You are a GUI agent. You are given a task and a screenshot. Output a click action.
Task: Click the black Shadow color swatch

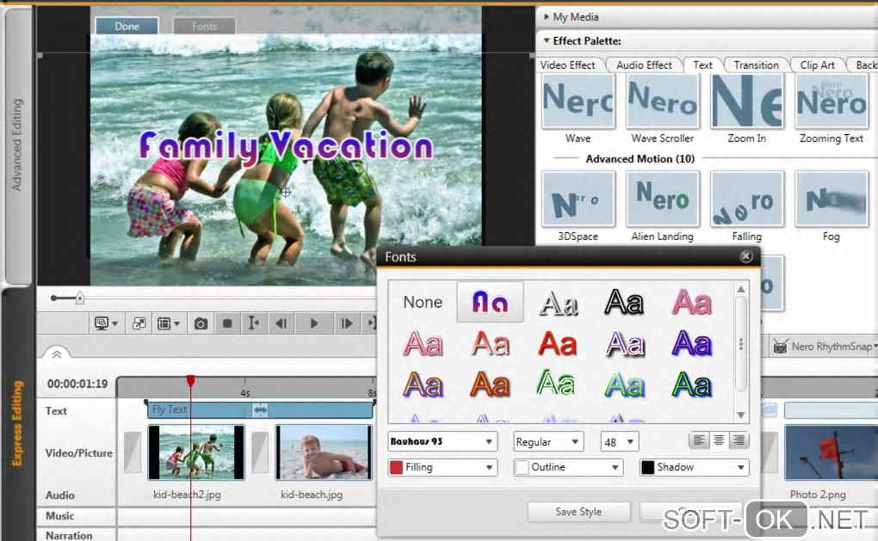pyautogui.click(x=648, y=467)
